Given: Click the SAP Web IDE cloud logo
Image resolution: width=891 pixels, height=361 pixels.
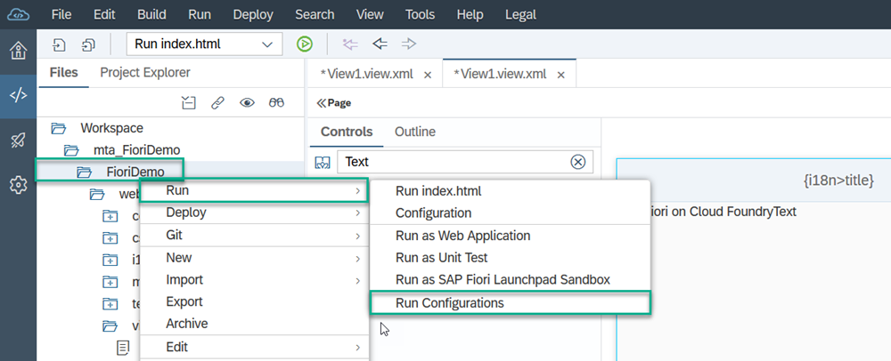Looking at the screenshot, I should click(x=18, y=13).
